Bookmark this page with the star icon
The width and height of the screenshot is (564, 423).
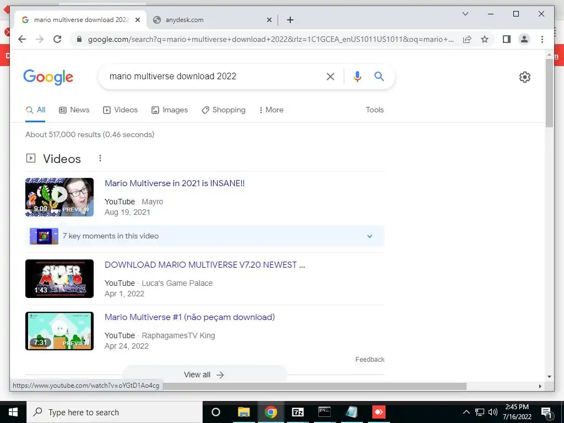pyautogui.click(x=485, y=39)
